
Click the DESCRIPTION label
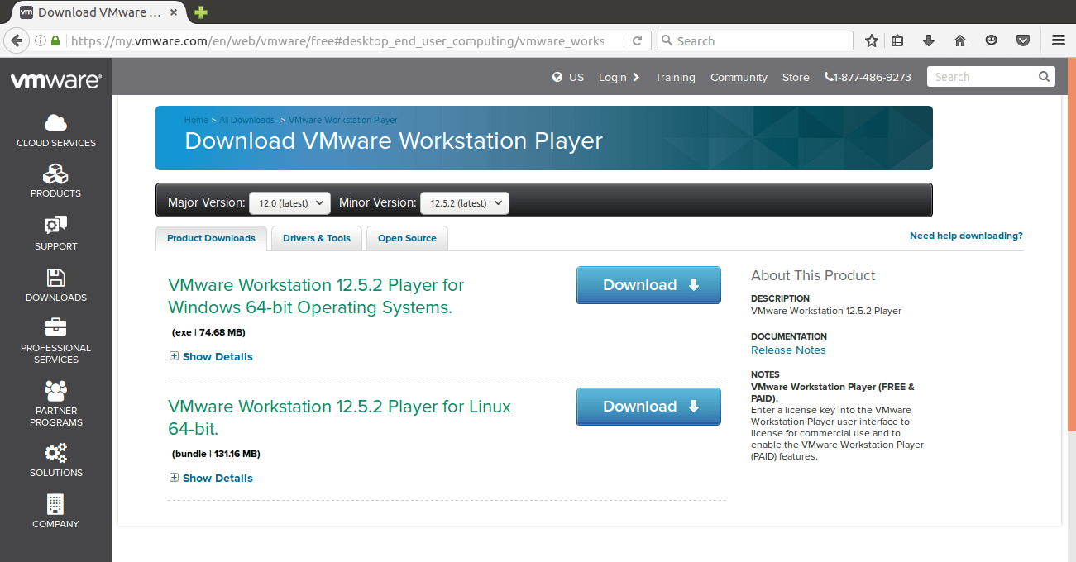(780, 298)
